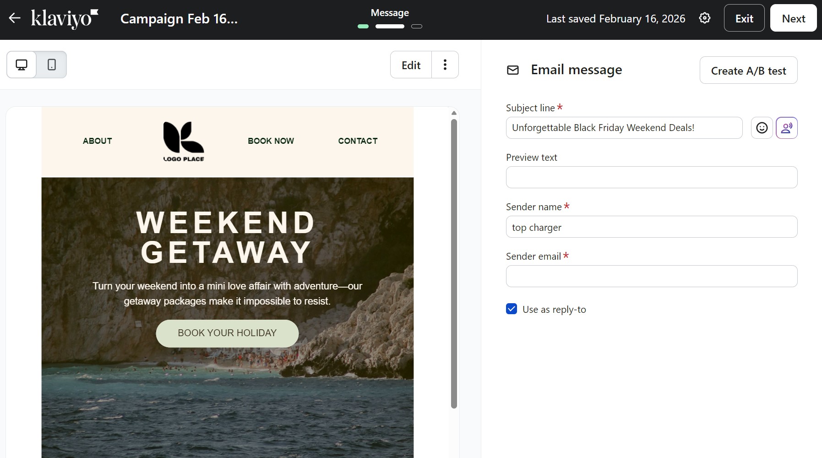Click the Book Your Holiday button
Viewport: 822px width, 458px height.
[x=227, y=333]
